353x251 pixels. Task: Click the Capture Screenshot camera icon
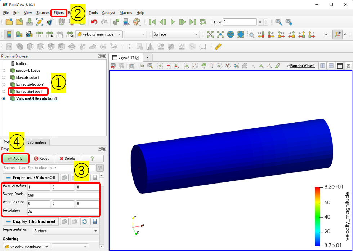132,66
